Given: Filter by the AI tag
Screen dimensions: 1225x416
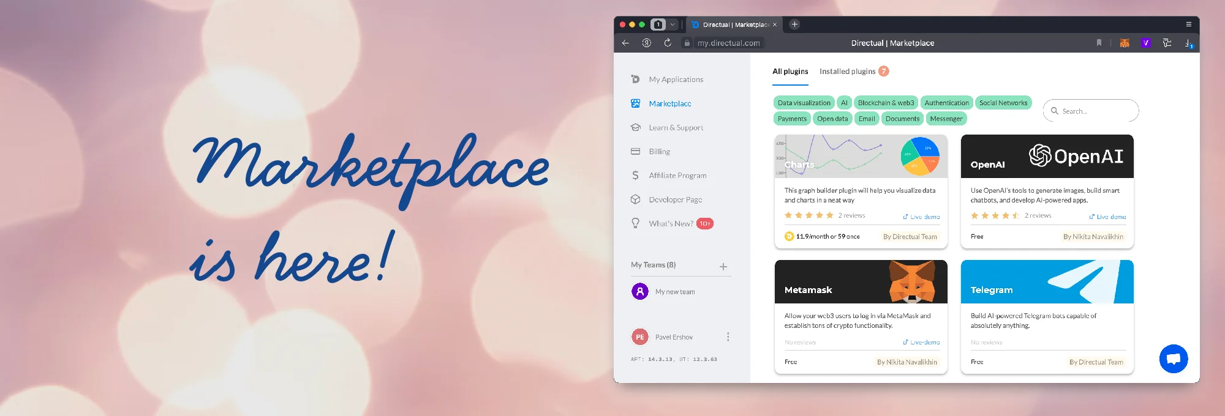Looking at the screenshot, I should [x=844, y=103].
